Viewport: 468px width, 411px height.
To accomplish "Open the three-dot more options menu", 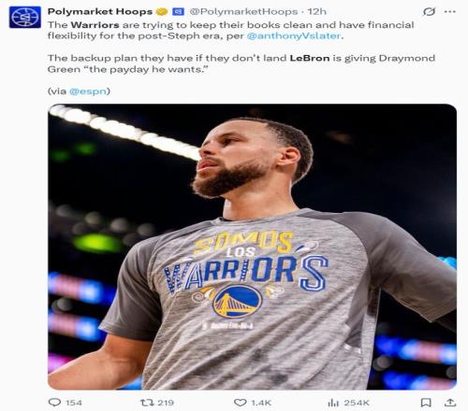I will [x=449, y=12].
